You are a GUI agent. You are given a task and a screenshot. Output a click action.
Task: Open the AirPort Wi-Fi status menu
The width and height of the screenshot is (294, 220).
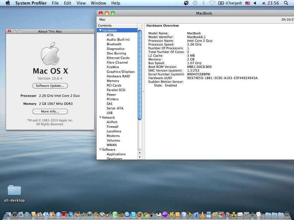pos(212,3)
